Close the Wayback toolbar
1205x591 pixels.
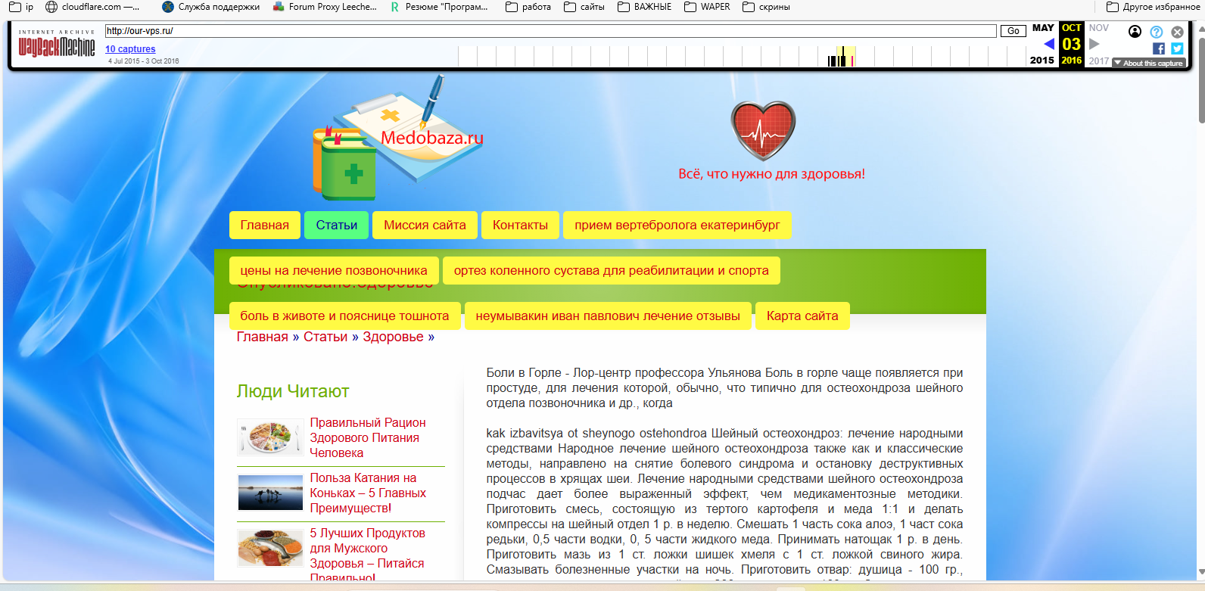point(1177,32)
